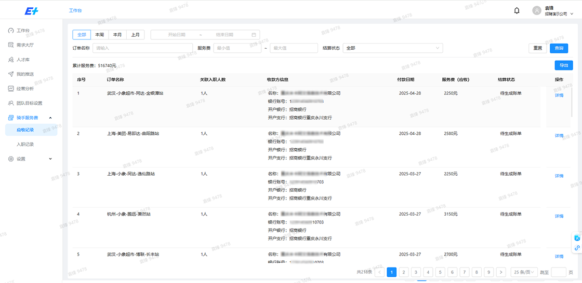Open 详情 for 武汉-小象超市-同达-金银潭站
Screen dimensions: 582x283
point(559,95)
